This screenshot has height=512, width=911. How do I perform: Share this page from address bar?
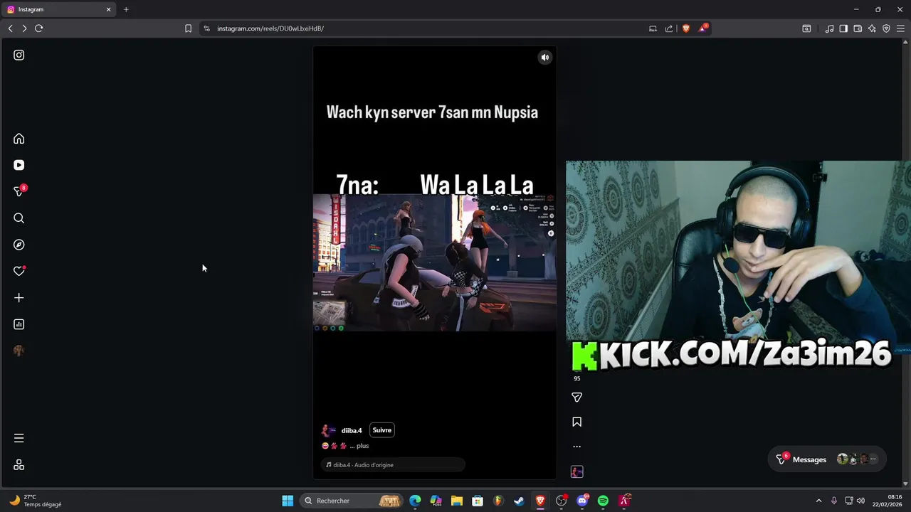669,28
